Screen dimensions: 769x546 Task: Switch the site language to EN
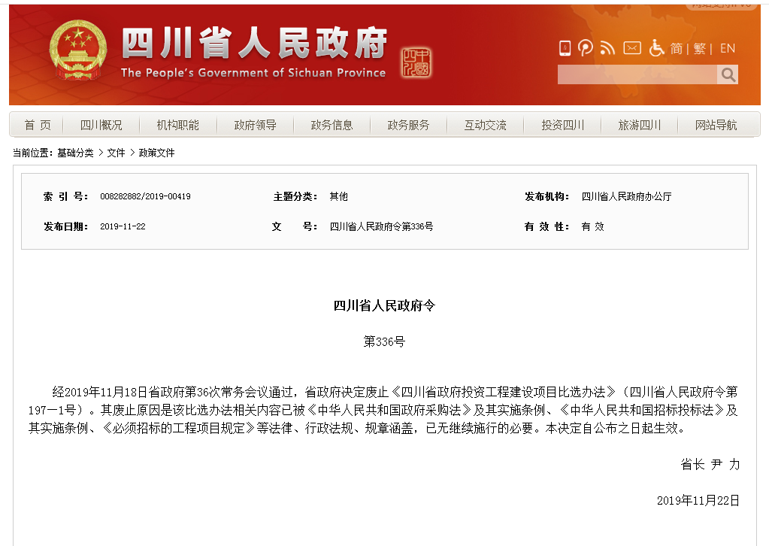coord(726,47)
